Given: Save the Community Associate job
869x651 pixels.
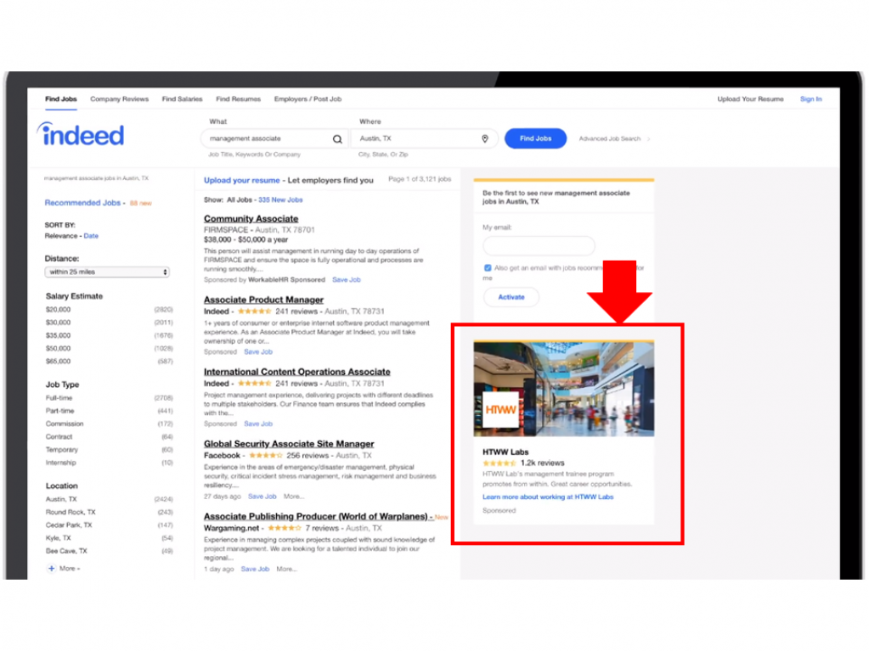Looking at the screenshot, I should 347,280.
